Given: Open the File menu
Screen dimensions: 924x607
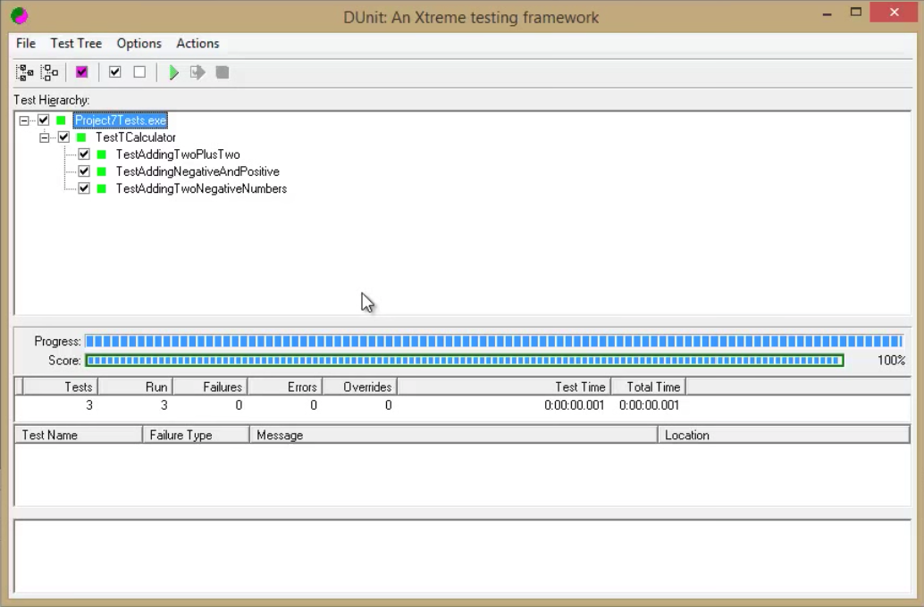Looking at the screenshot, I should (26, 43).
